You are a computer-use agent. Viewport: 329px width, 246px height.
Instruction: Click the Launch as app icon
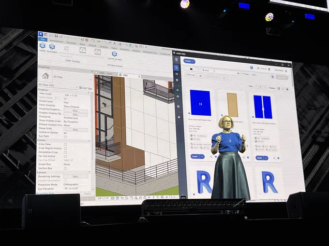(x=114, y=54)
